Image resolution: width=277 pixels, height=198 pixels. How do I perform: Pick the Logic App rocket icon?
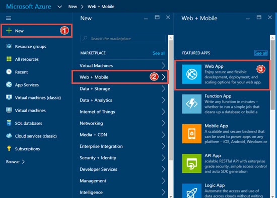[192, 191]
